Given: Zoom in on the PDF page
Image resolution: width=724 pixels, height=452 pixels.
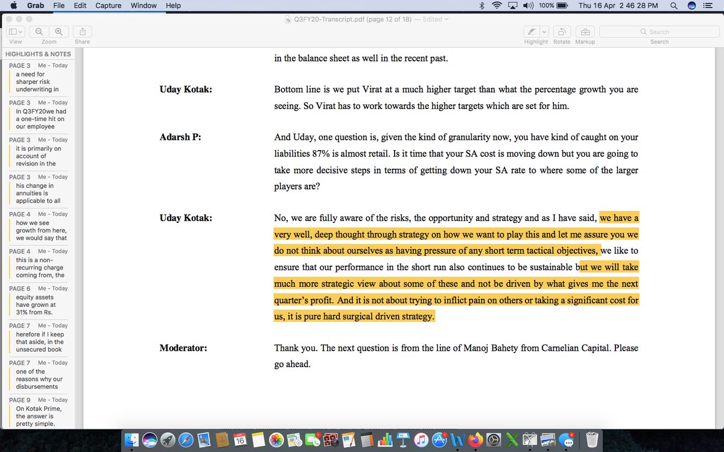Looking at the screenshot, I should click(x=59, y=32).
